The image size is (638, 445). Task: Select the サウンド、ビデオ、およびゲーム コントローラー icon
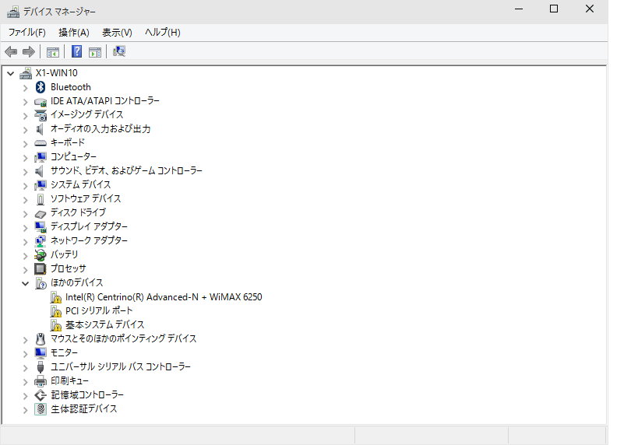pos(40,171)
